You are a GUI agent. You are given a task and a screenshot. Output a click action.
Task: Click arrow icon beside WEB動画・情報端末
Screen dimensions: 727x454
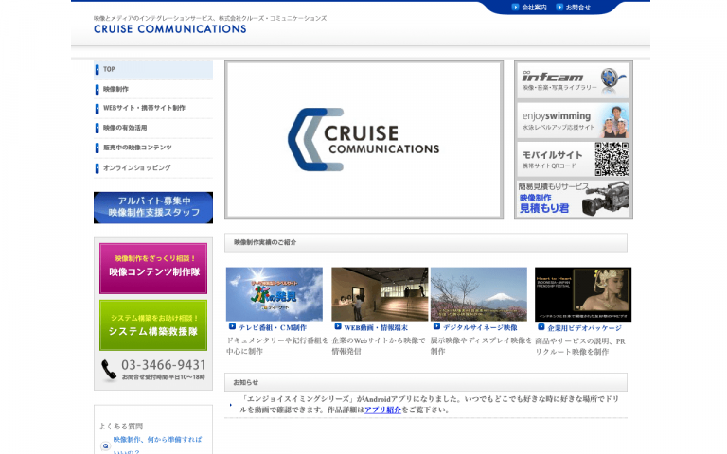(x=338, y=326)
